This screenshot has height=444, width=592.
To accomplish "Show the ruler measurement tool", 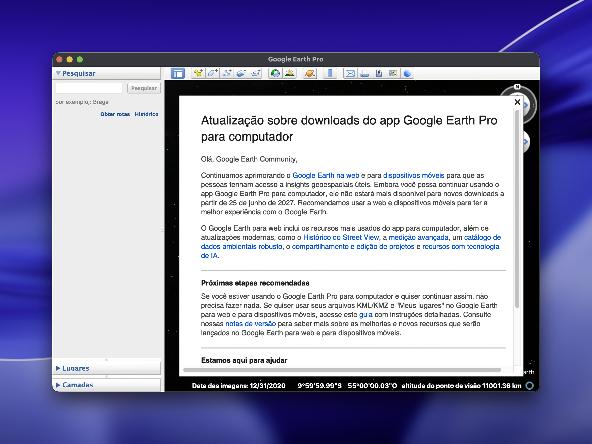I will click(330, 73).
